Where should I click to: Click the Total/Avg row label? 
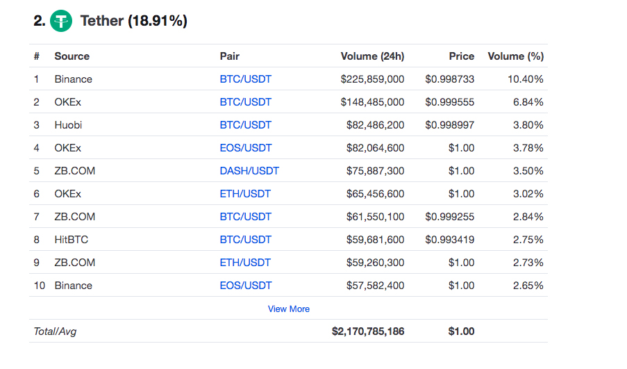pyautogui.click(x=55, y=331)
